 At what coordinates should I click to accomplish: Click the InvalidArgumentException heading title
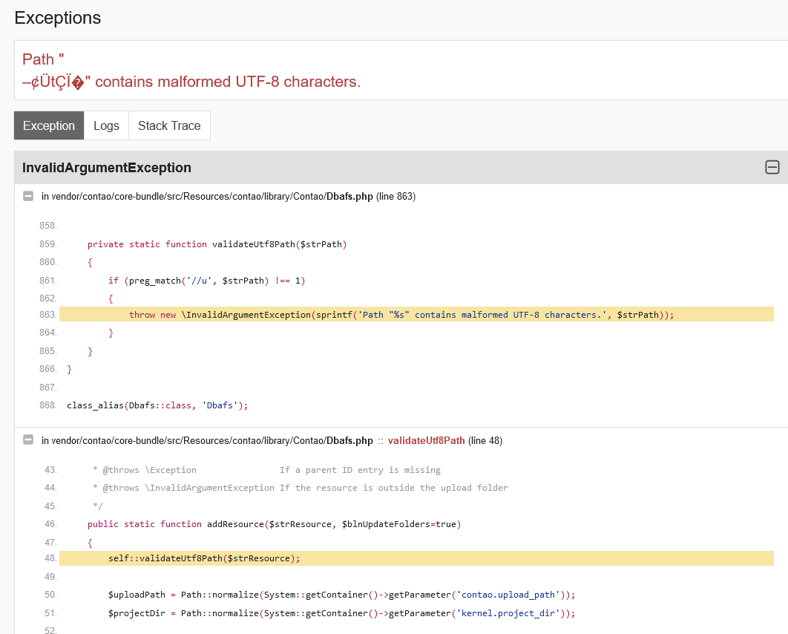(107, 168)
